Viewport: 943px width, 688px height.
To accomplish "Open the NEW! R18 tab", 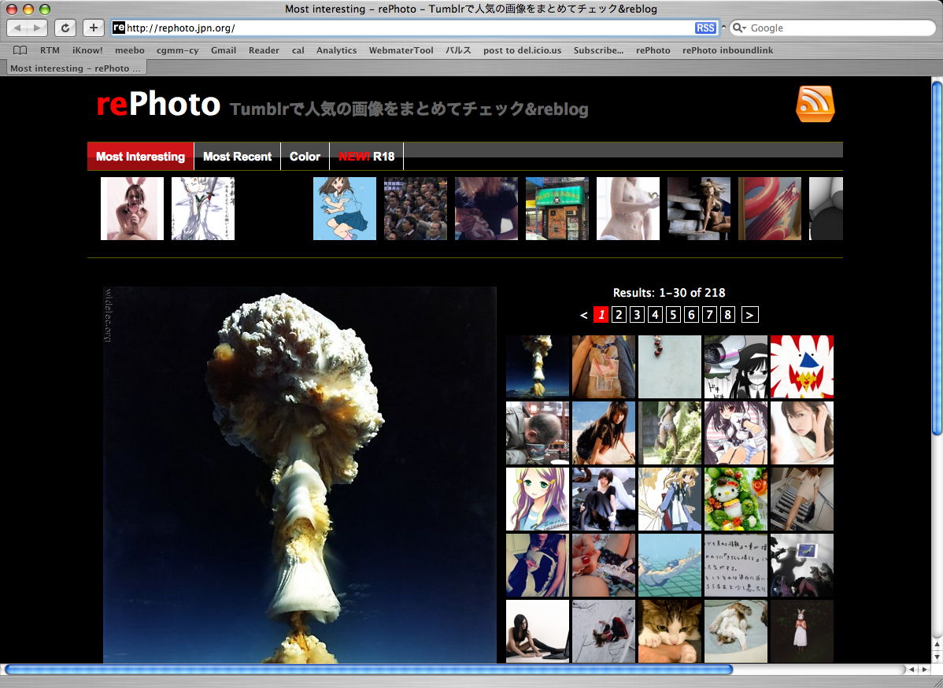I will click(x=366, y=157).
